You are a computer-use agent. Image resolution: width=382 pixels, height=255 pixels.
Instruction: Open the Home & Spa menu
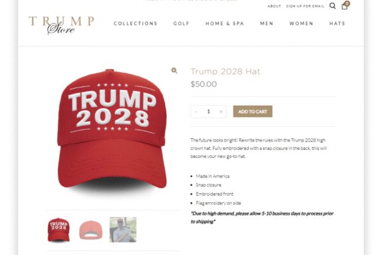[x=225, y=24]
